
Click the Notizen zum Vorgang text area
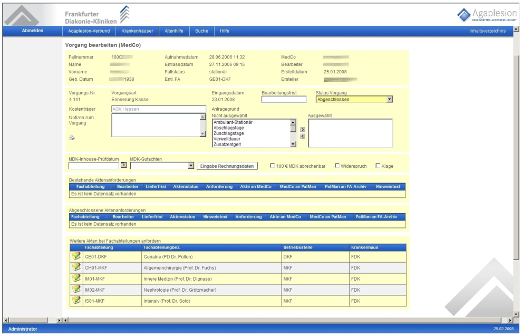pyautogui.click(x=156, y=125)
